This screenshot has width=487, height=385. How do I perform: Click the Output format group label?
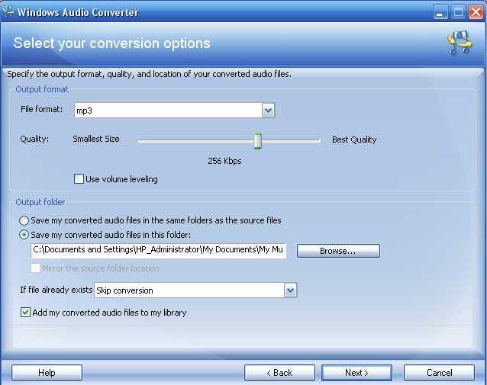click(x=42, y=89)
